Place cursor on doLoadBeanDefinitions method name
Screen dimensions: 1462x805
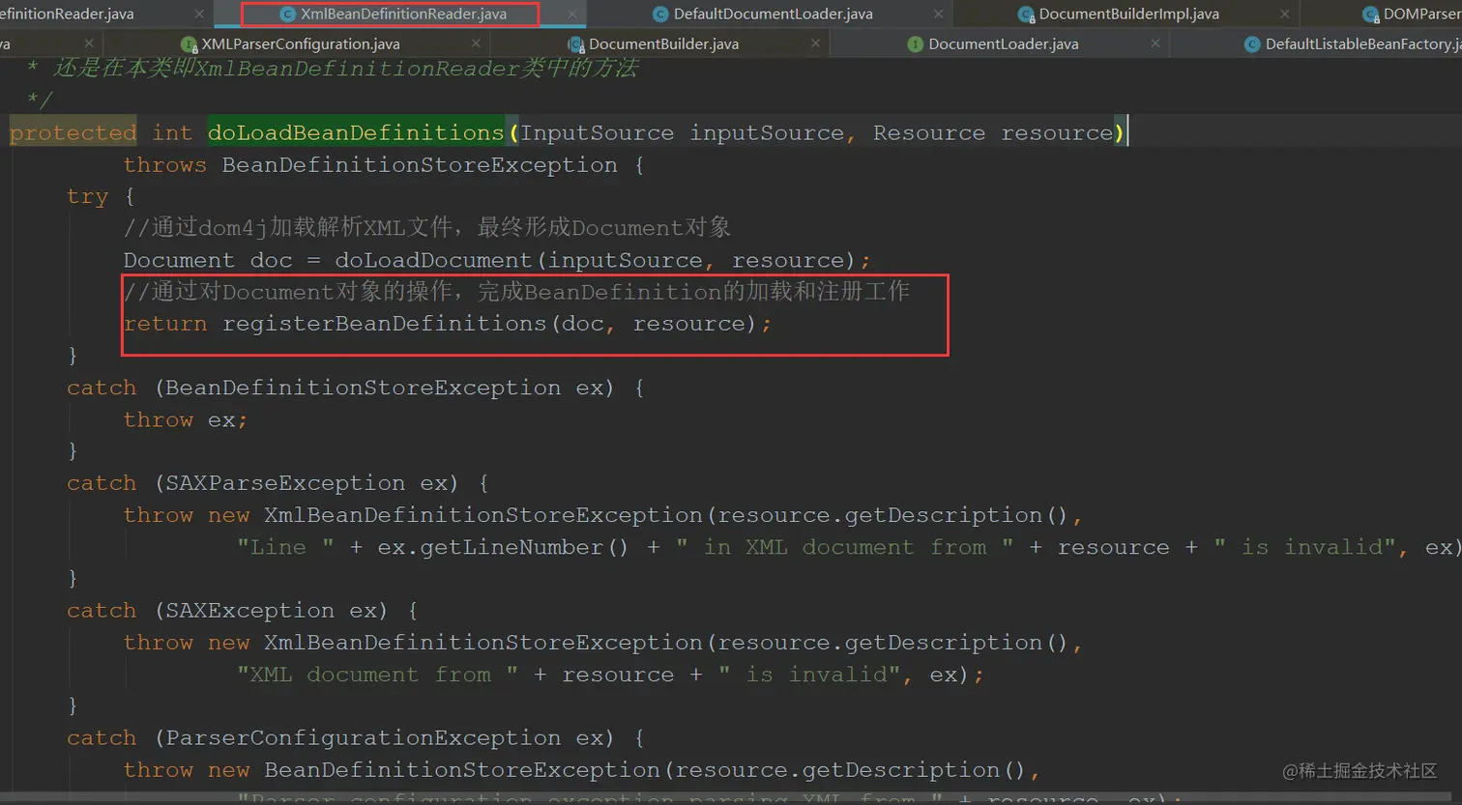click(x=356, y=132)
